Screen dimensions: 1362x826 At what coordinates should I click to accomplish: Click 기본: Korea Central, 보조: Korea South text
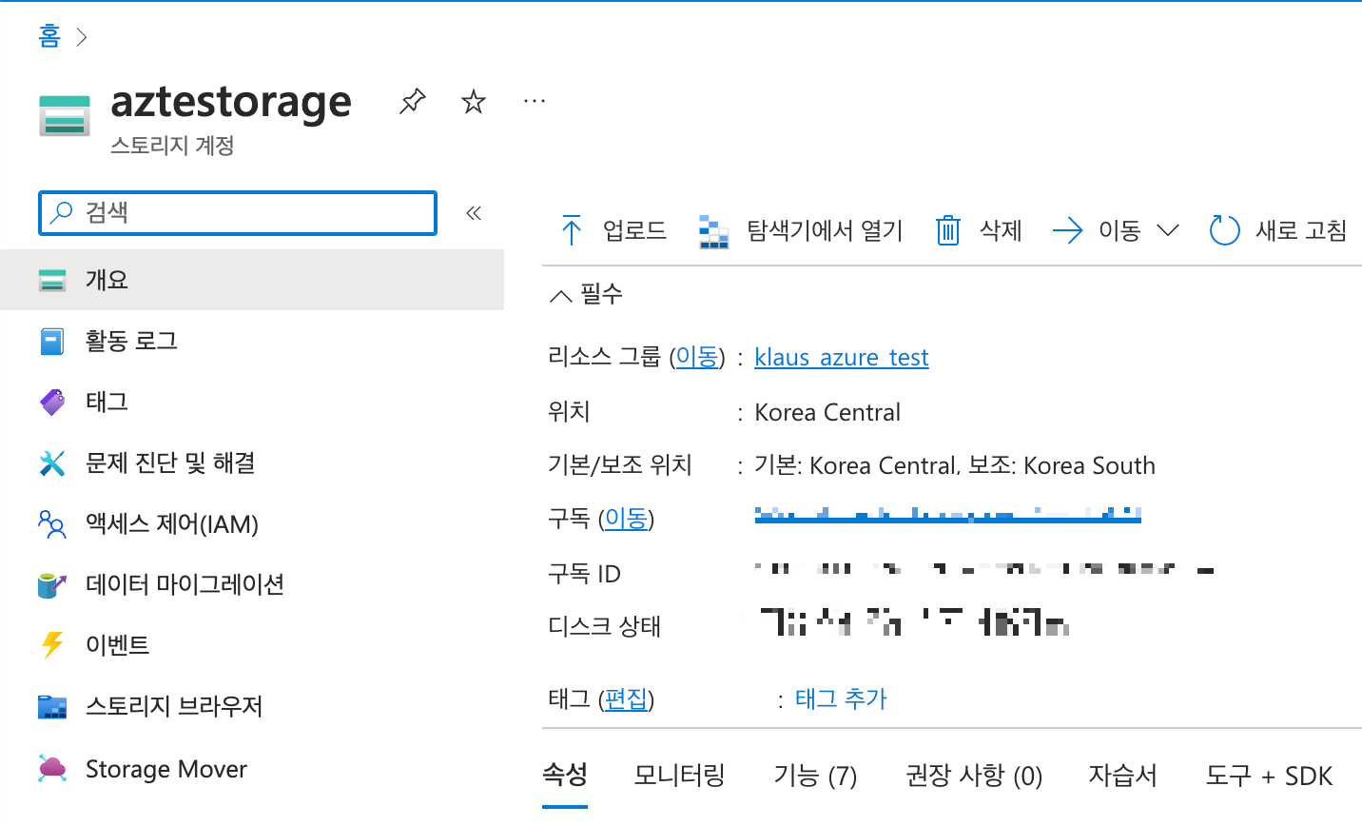tap(955, 465)
